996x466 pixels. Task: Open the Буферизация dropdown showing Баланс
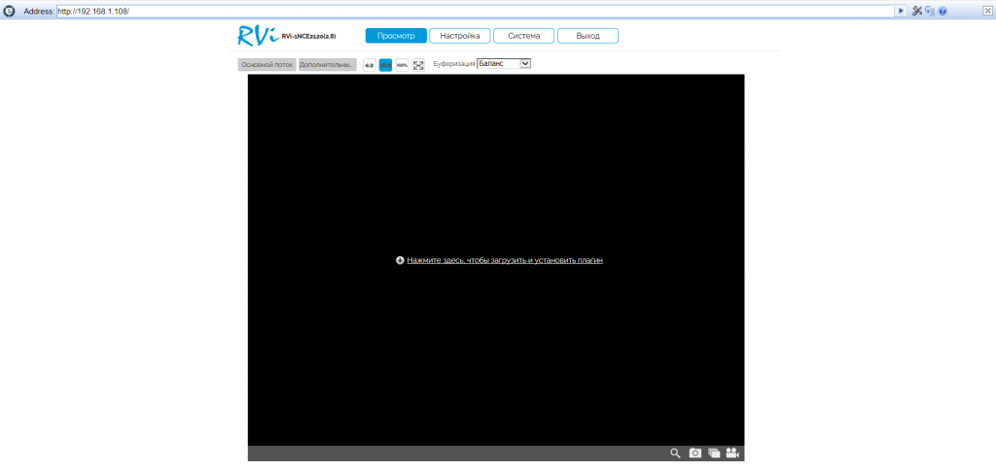[x=504, y=63]
